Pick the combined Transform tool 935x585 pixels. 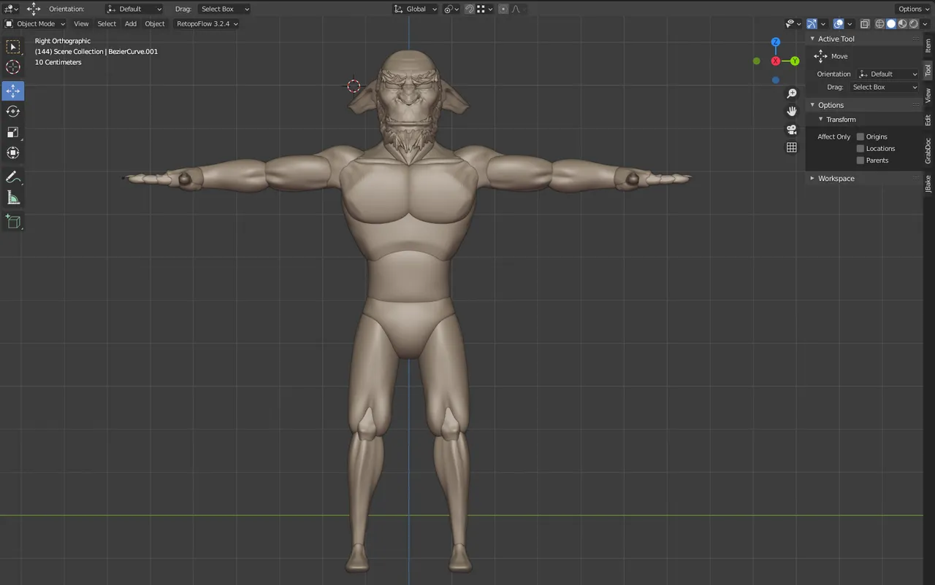coord(13,152)
